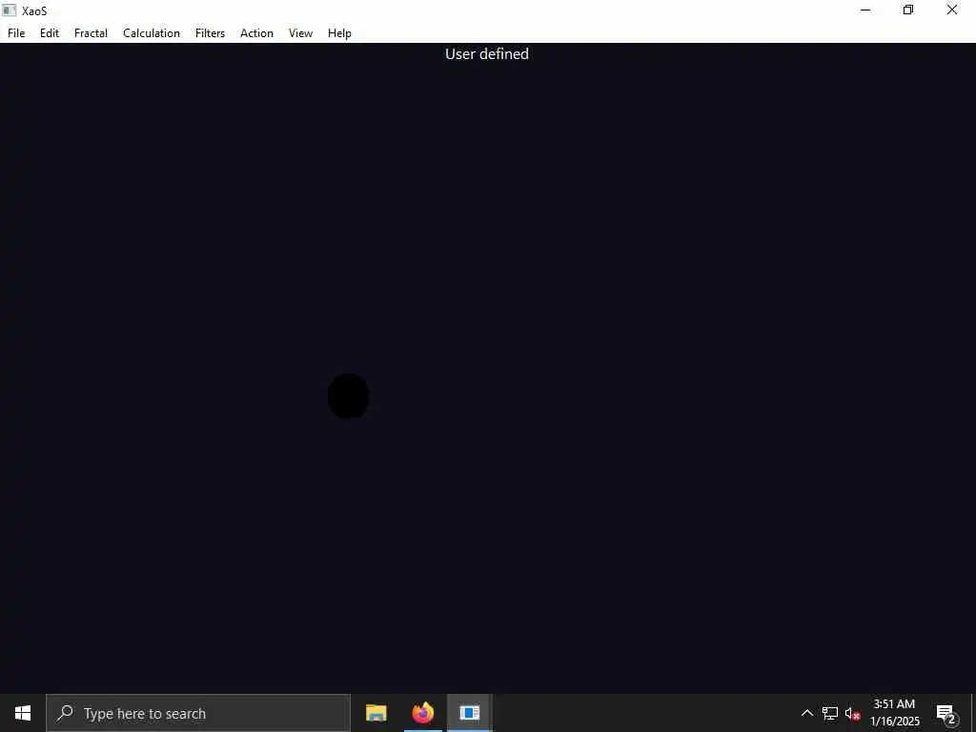Restore down the XaoS window
976x732 pixels.
pos(908,10)
